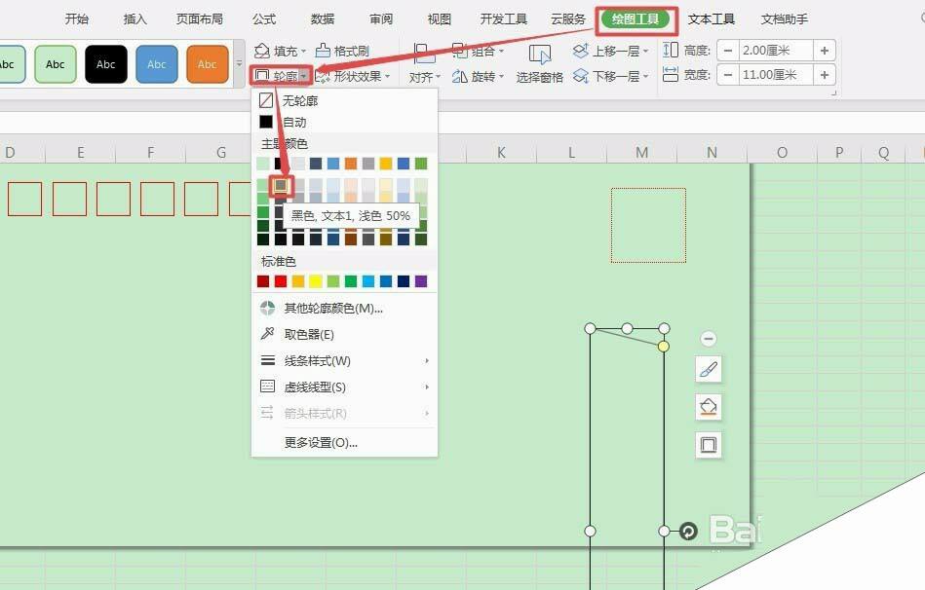Click the 组合 group objects icon
The height and width of the screenshot is (590, 925).
click(x=462, y=50)
